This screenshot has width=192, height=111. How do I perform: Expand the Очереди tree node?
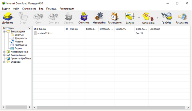4,62
